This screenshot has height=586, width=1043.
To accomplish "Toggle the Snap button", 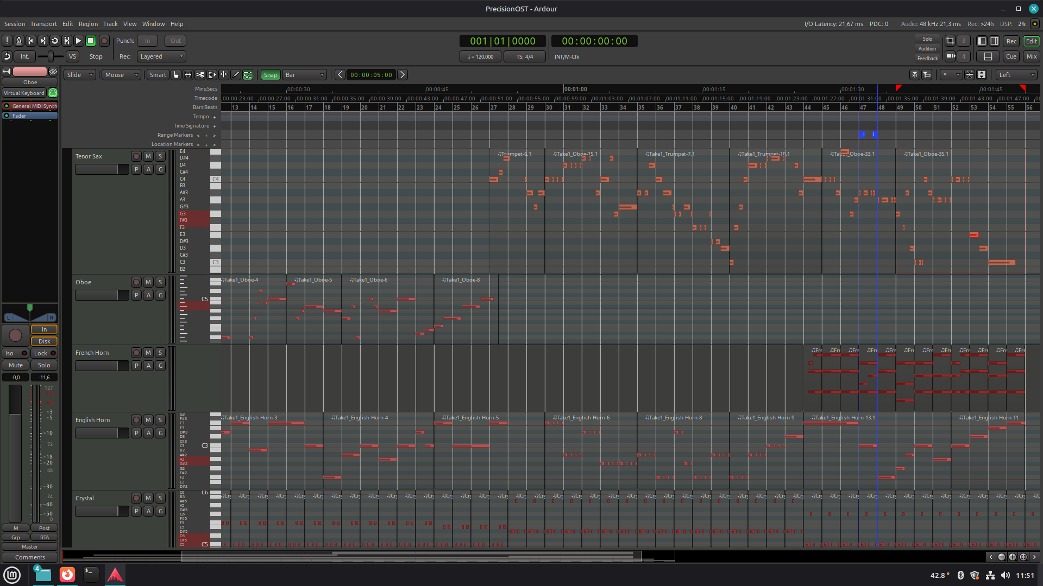I will 271,75.
